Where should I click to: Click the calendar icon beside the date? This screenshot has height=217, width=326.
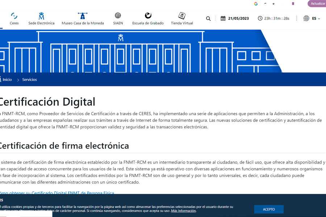click(x=223, y=18)
